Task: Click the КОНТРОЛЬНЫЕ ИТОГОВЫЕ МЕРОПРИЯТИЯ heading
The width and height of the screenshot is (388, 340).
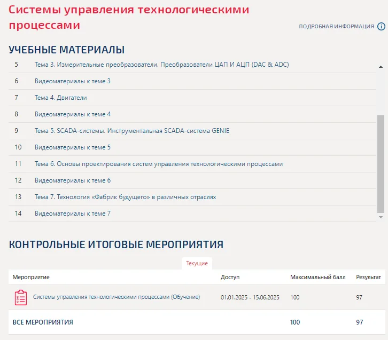Action: (116, 244)
